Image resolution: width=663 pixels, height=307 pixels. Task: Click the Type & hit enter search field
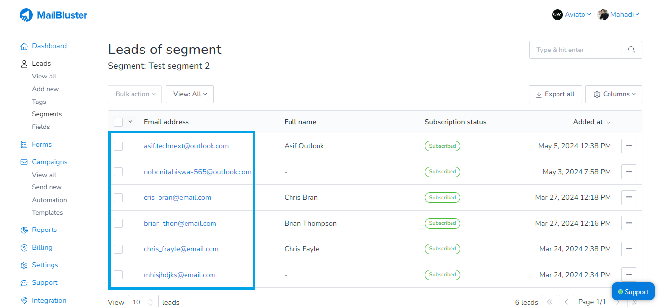click(575, 50)
